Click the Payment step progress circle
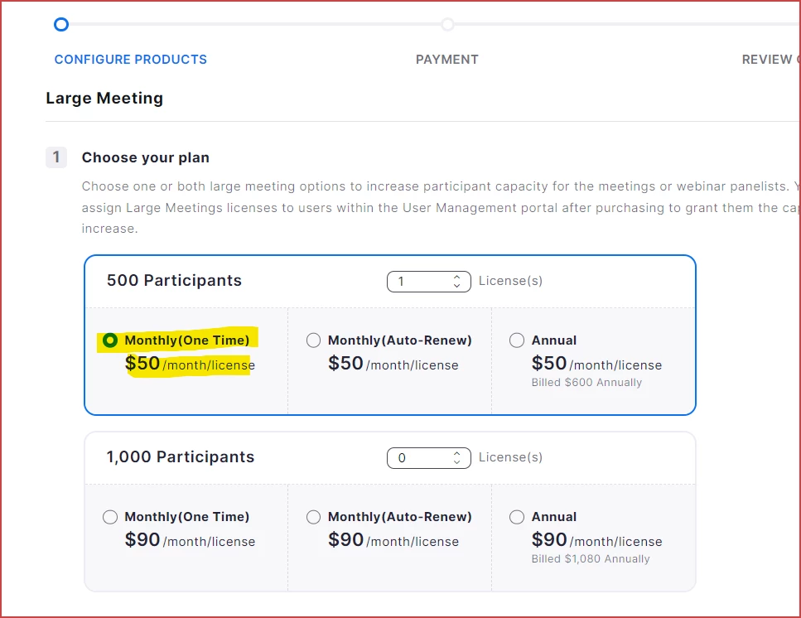This screenshot has height=618, width=801. pyautogui.click(x=447, y=25)
